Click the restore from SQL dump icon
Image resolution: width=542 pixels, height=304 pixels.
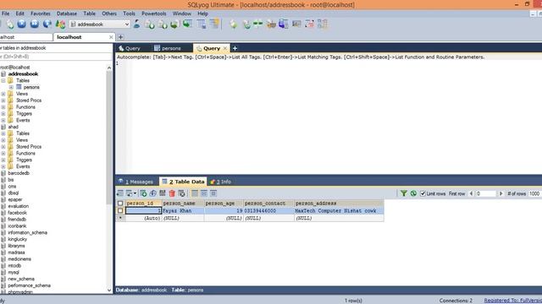click(174, 24)
